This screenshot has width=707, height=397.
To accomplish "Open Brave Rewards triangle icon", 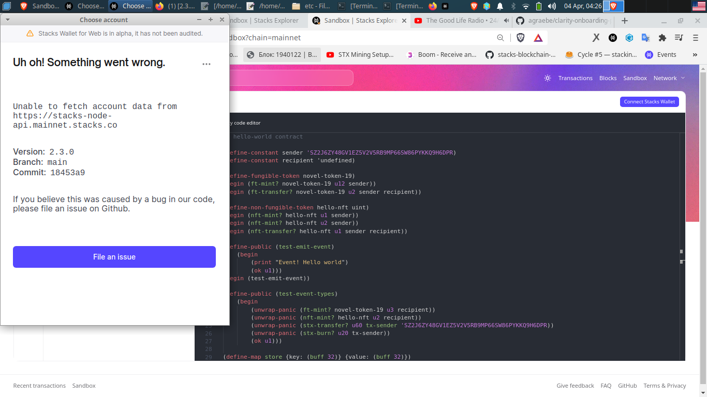I will coord(539,37).
